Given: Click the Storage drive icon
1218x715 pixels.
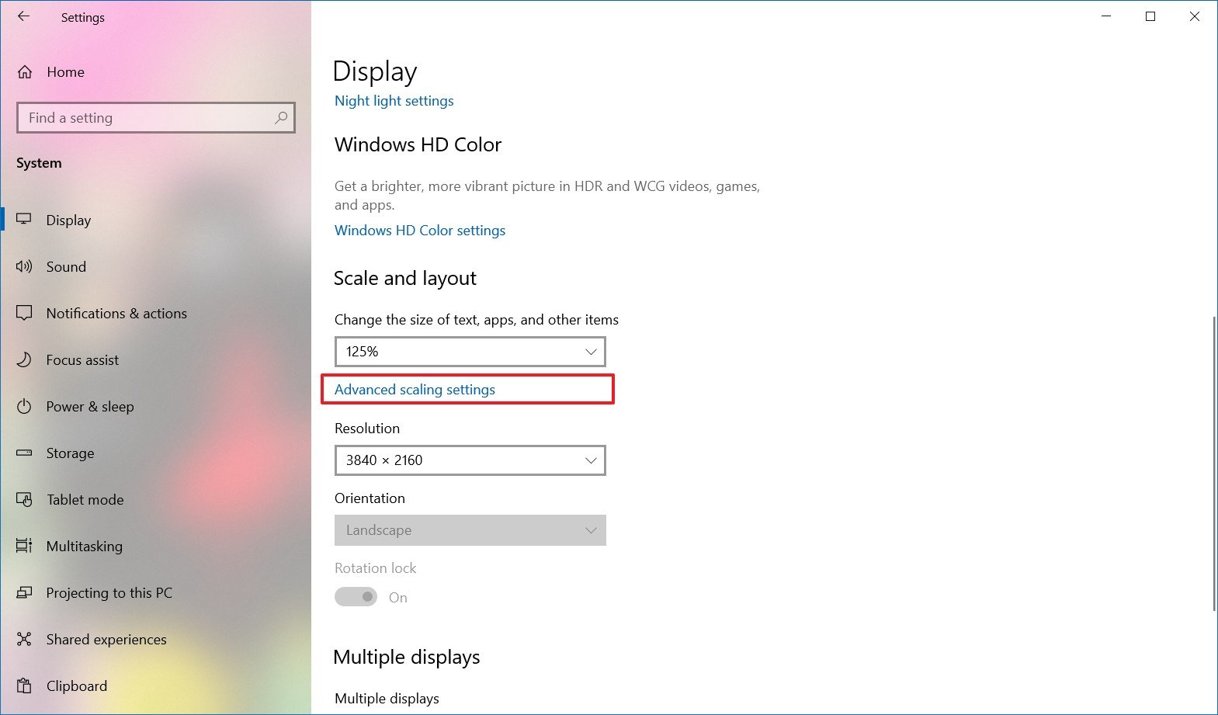Looking at the screenshot, I should click(24, 453).
